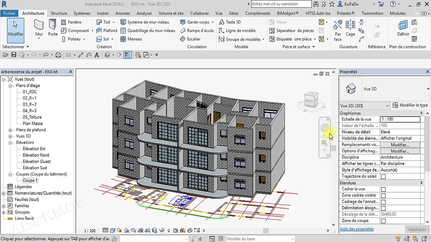This screenshot has height=242, width=431.
Task: Select Coupe 1 in project browser
Action: point(30,180)
